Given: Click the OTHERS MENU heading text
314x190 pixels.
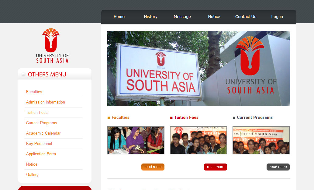Looking at the screenshot, I should click(x=47, y=74).
